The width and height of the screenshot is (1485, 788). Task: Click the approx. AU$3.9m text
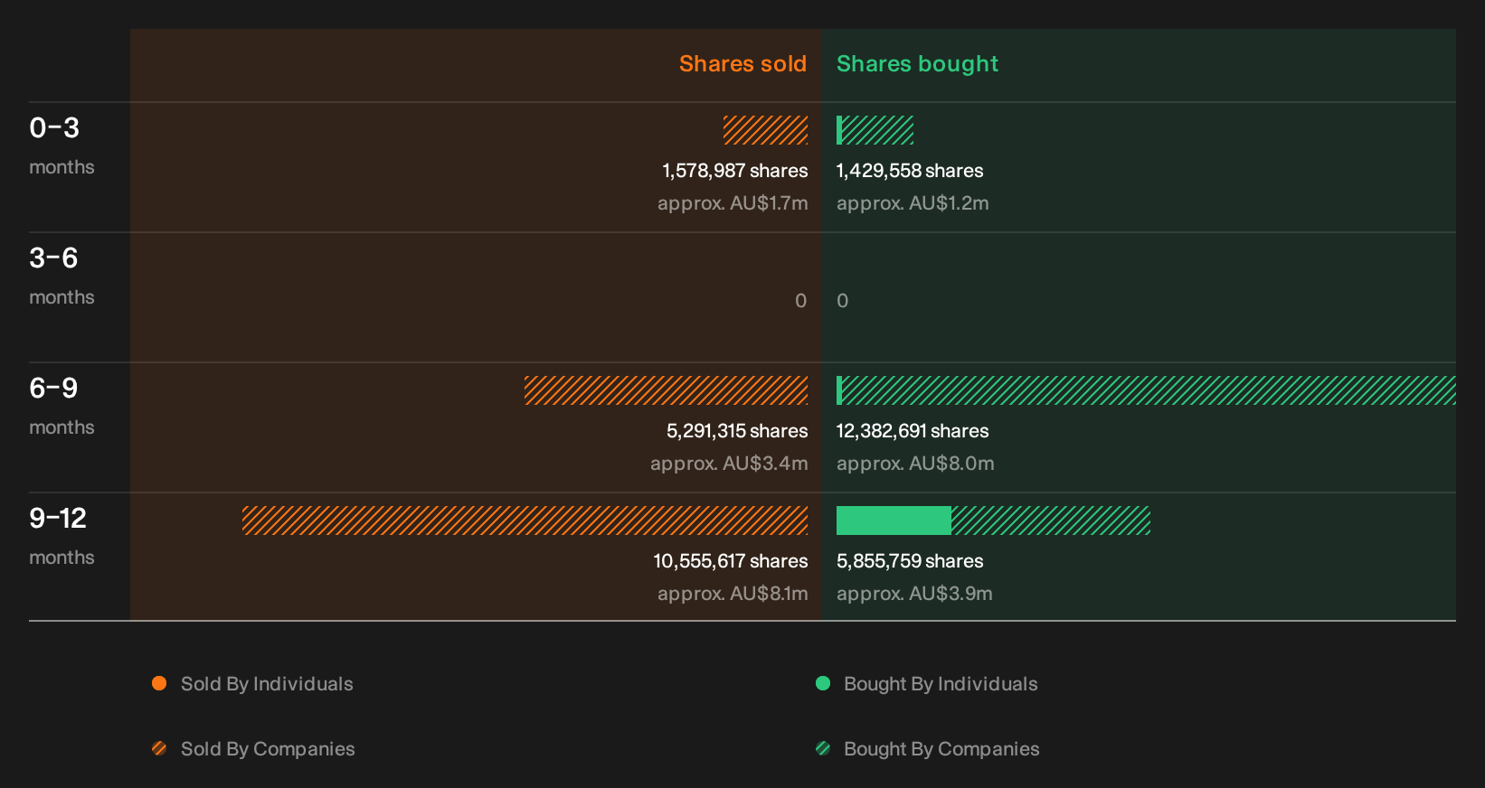click(x=914, y=594)
